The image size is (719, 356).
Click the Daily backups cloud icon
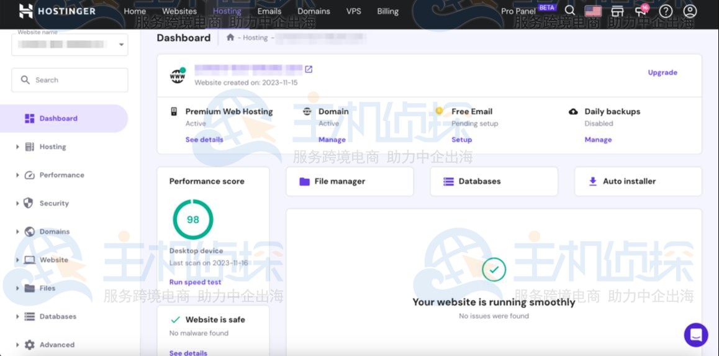coord(573,111)
